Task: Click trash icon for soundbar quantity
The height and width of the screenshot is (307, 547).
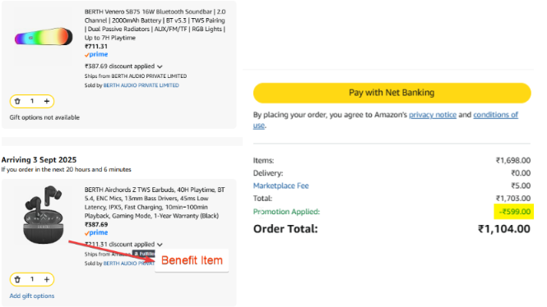Action: [17, 101]
